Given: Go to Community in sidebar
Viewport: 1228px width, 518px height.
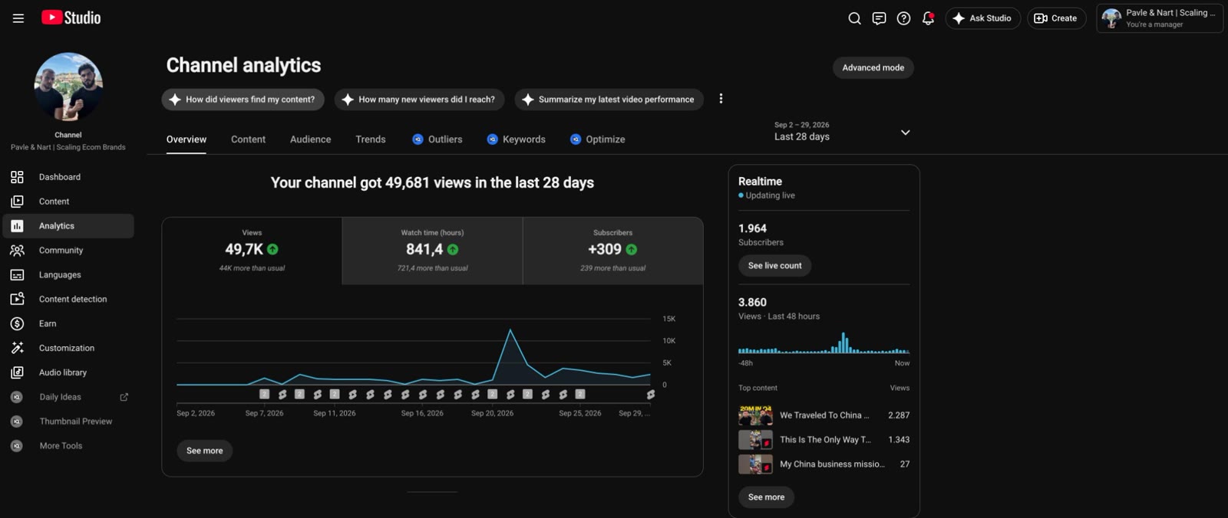Looking at the screenshot, I should tap(68, 251).
